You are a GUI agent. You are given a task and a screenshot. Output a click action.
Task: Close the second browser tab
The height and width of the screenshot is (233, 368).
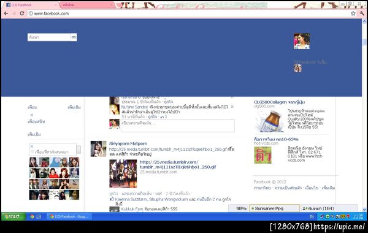[x=111, y=5]
